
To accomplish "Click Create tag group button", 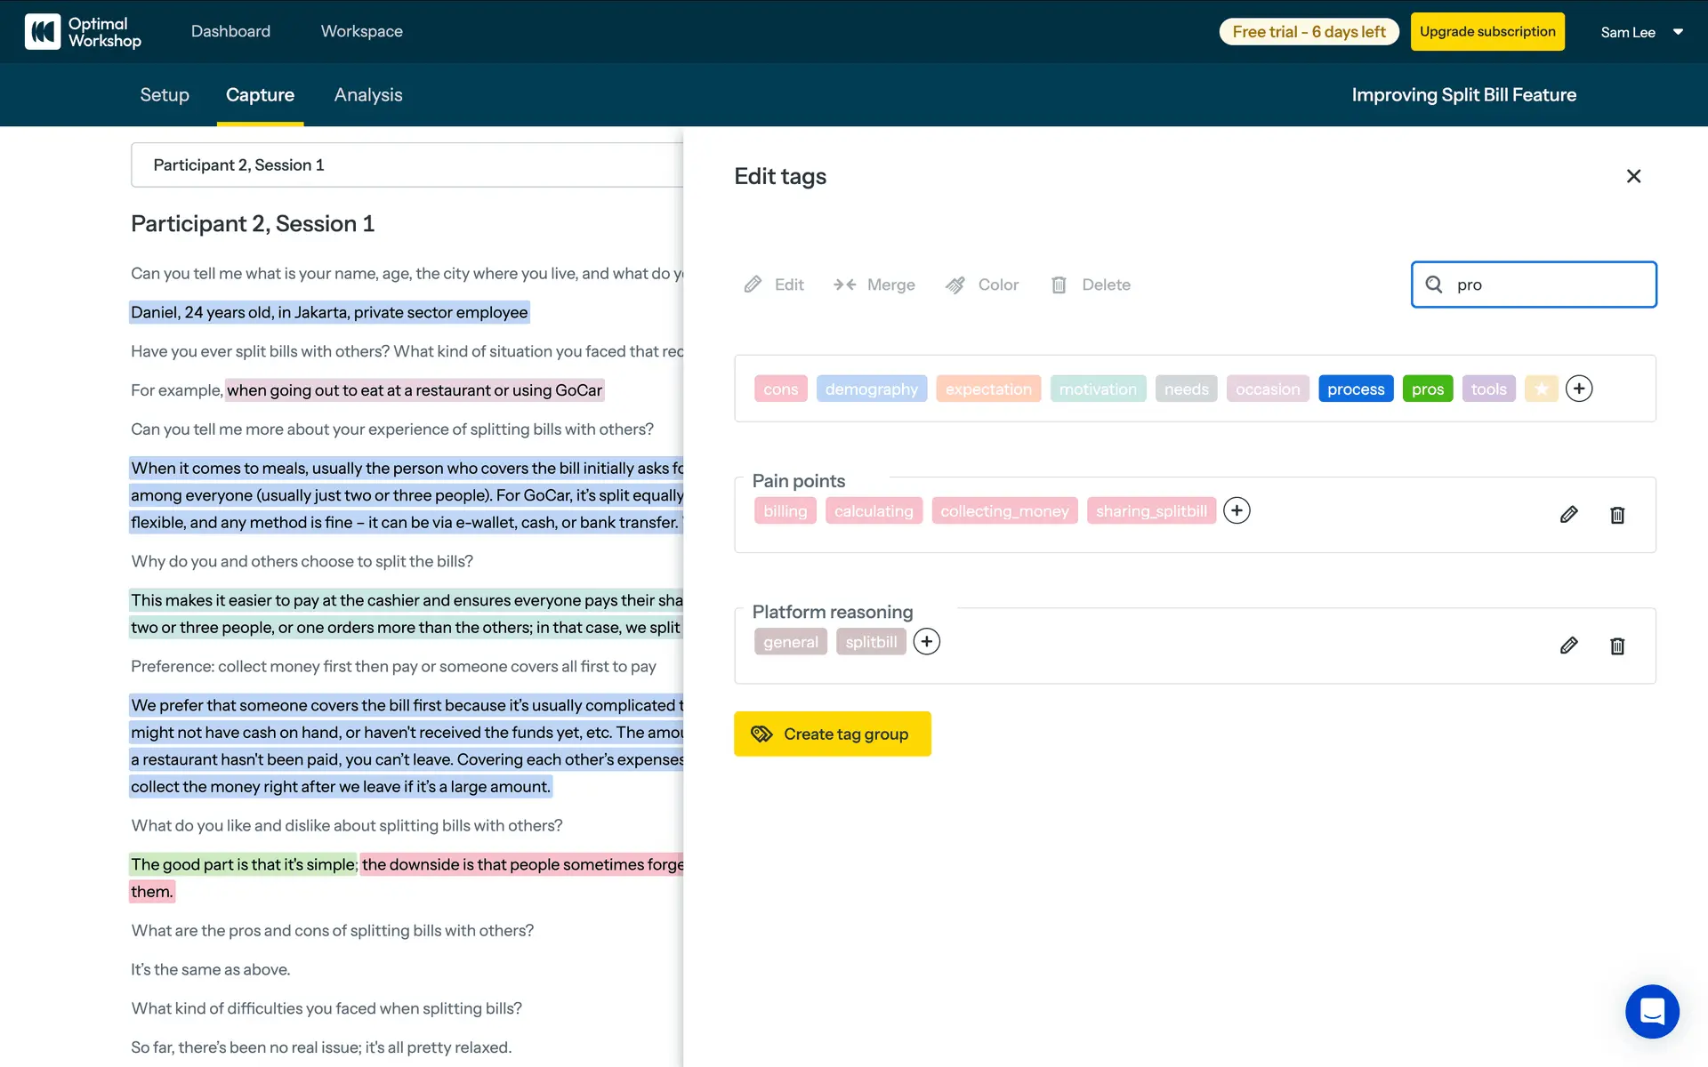I will point(832,734).
